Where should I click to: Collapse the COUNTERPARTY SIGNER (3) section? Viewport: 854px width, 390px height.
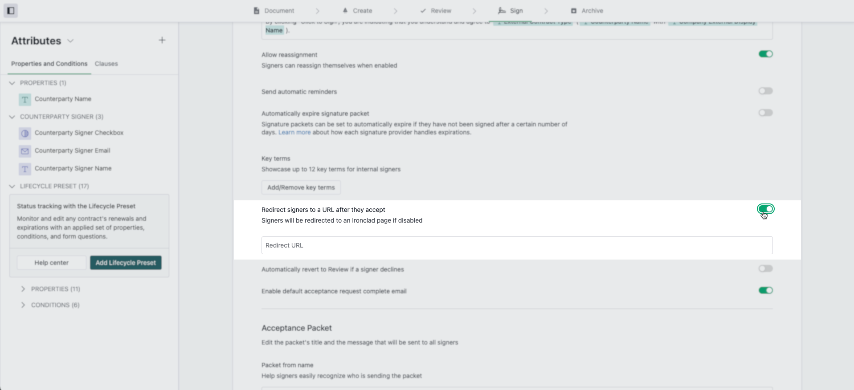[12, 117]
